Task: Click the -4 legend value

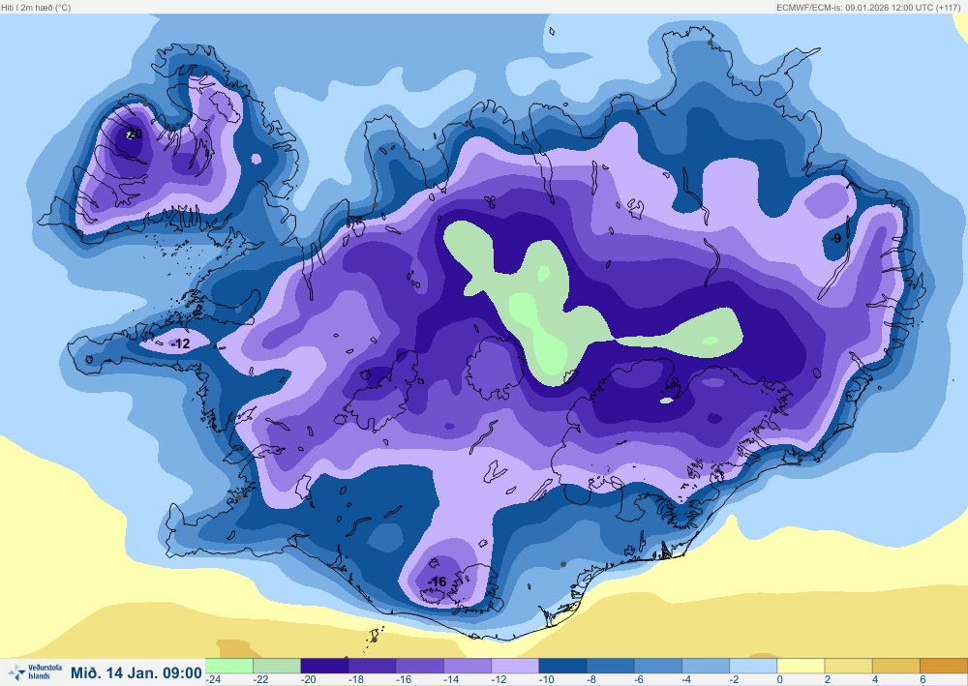Action: 687,679
